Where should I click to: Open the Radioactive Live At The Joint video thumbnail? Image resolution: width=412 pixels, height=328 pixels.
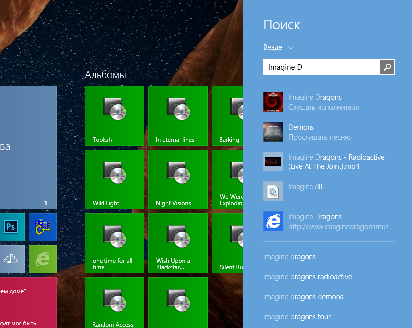pos(273,162)
